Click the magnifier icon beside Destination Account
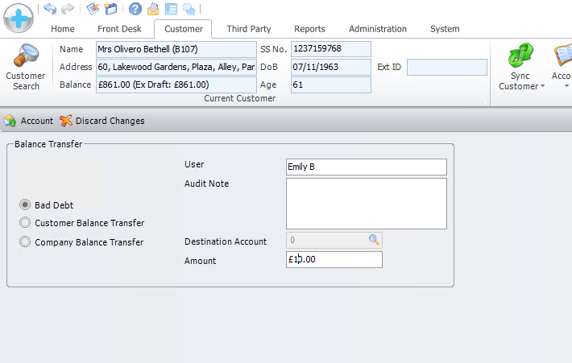Image resolution: width=572 pixels, height=363 pixels. click(x=374, y=240)
